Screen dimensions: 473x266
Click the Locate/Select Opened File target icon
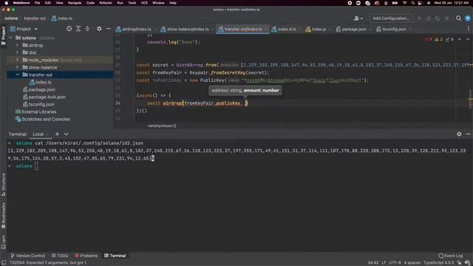69,29
